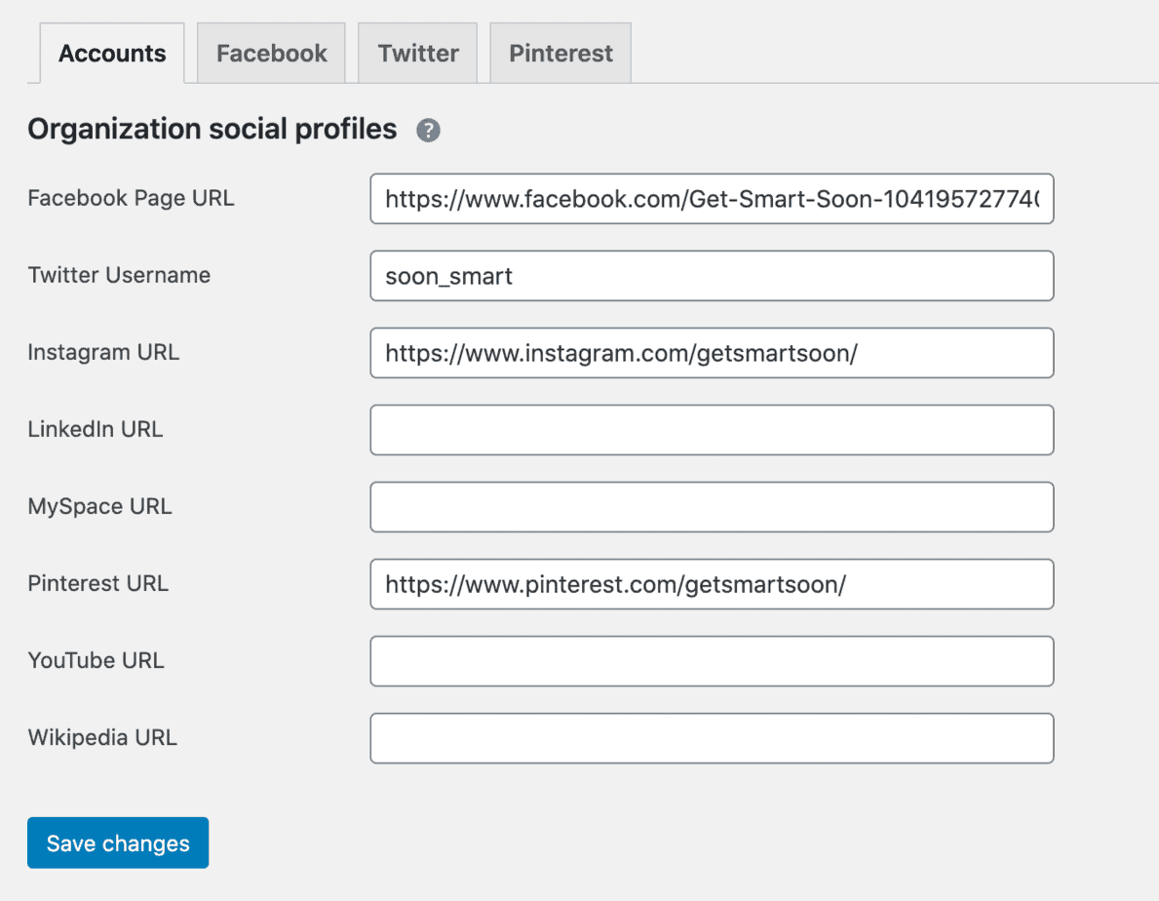Click the empty Wikipedia URL input box
Screen dimensions: 1159x901
tap(712, 738)
